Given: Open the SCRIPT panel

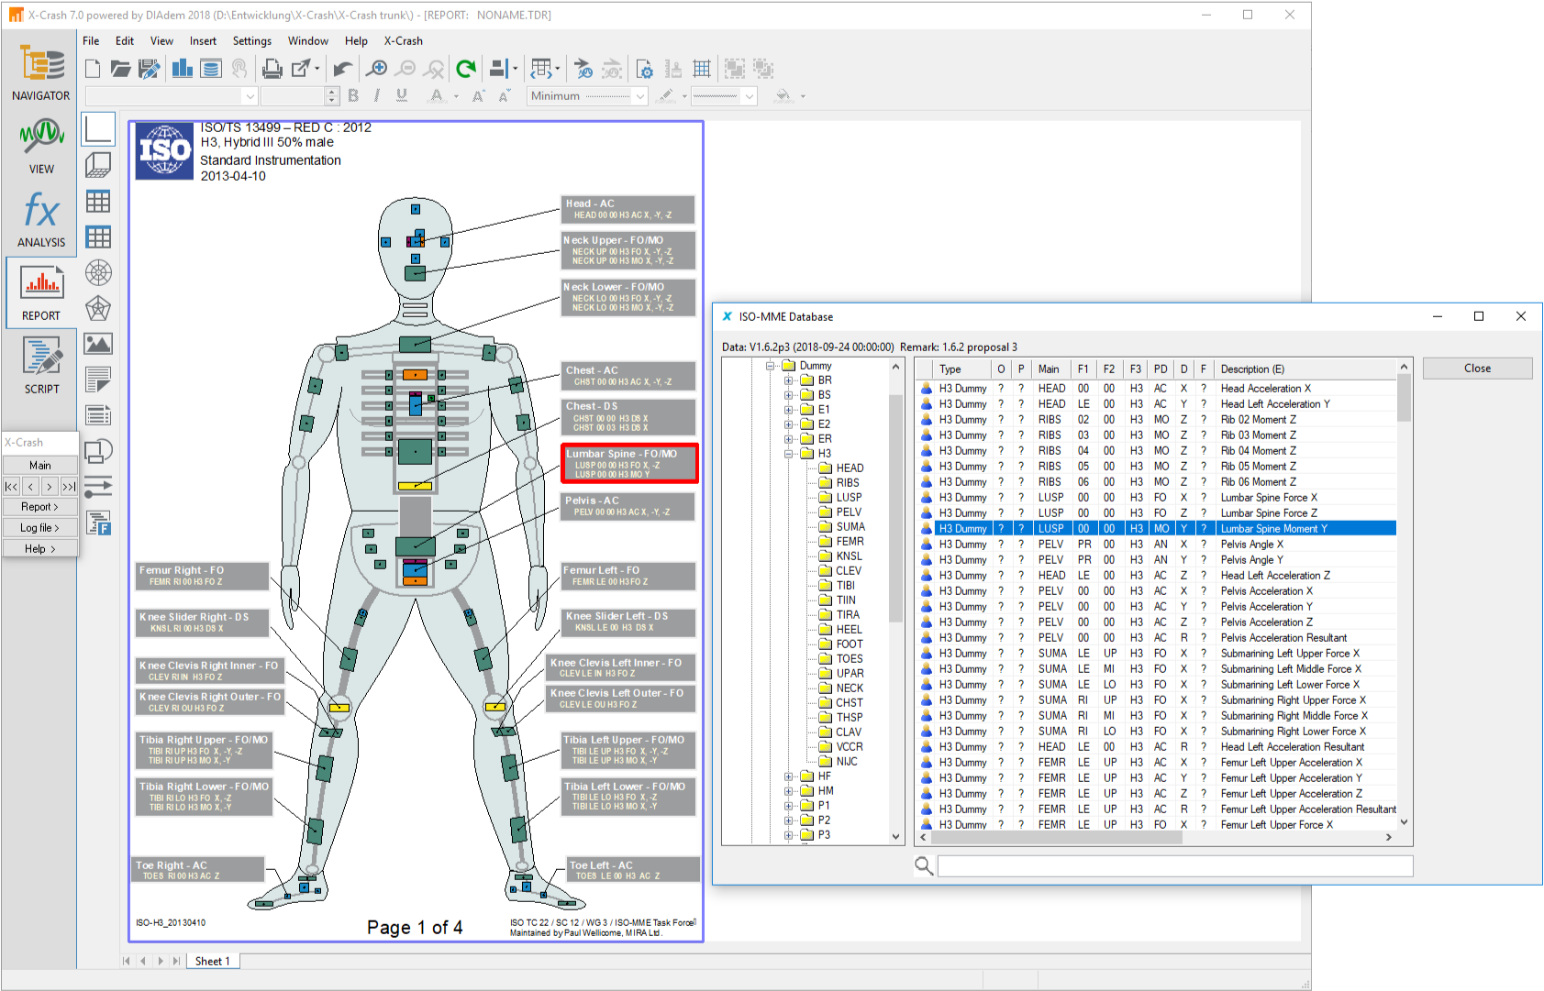Looking at the screenshot, I should pos(40,365).
